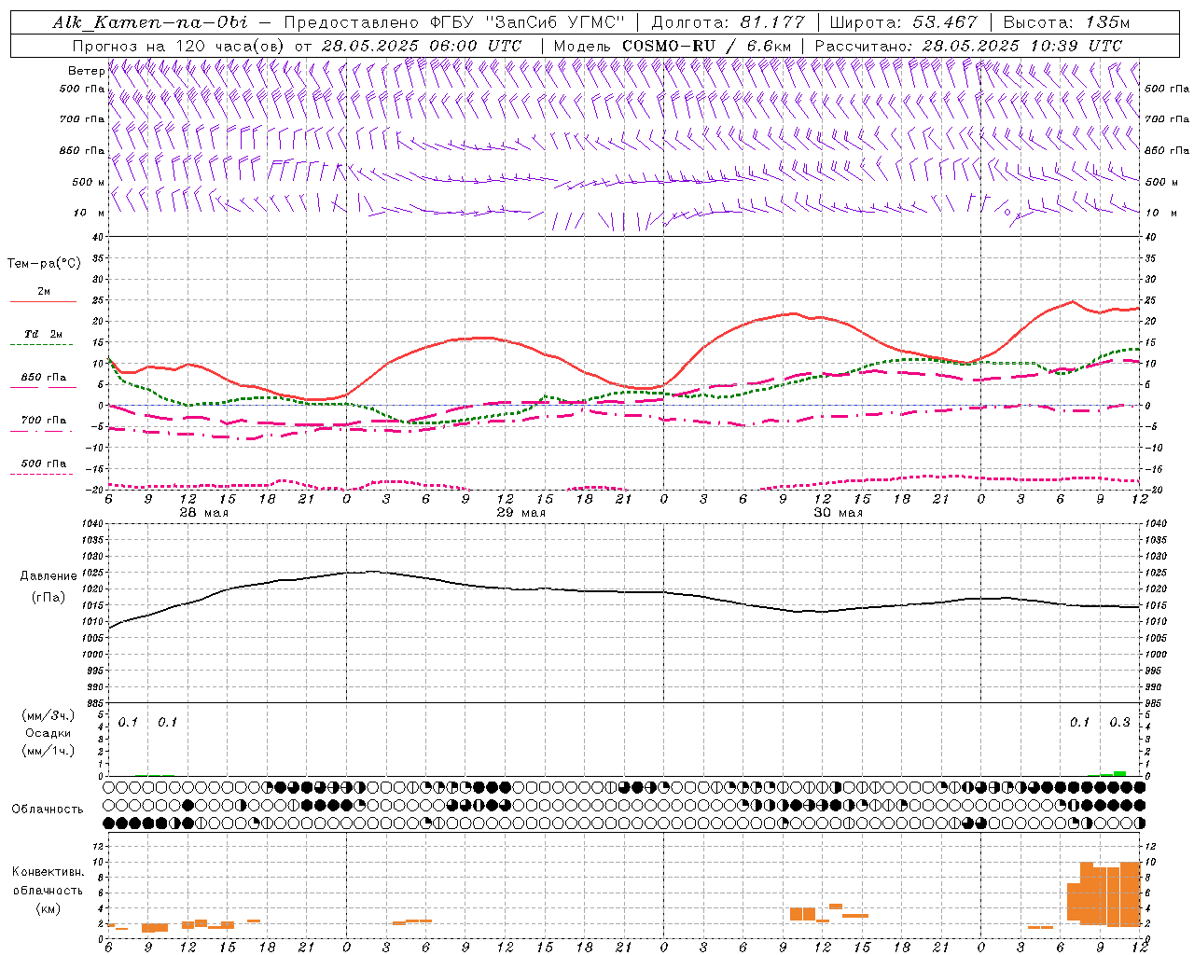Viewport: 1194px width, 955px height.
Task: Click the Конвективн. label of convective panel
Action: [49, 872]
